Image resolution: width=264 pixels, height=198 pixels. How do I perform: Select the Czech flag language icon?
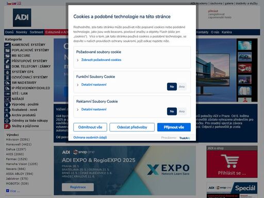click(9, 3)
